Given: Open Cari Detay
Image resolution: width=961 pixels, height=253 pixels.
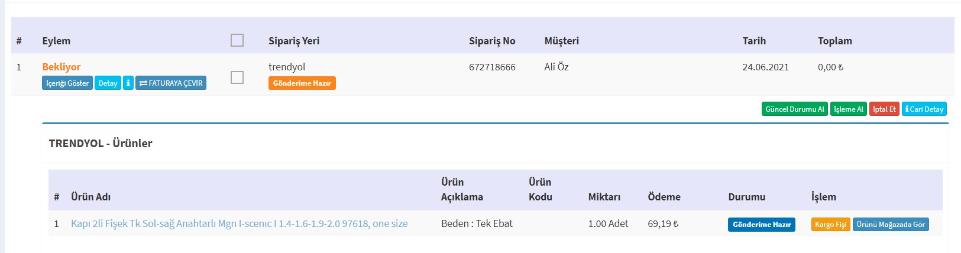Looking at the screenshot, I should (x=924, y=109).
